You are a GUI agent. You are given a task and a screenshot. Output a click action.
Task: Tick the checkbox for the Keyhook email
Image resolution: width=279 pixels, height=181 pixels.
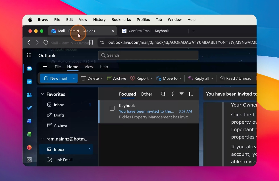(112, 108)
